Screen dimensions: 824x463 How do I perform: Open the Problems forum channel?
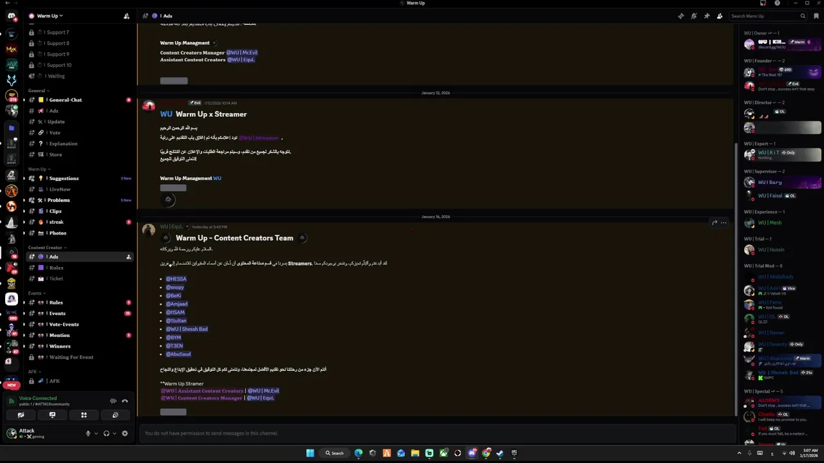tap(79, 200)
